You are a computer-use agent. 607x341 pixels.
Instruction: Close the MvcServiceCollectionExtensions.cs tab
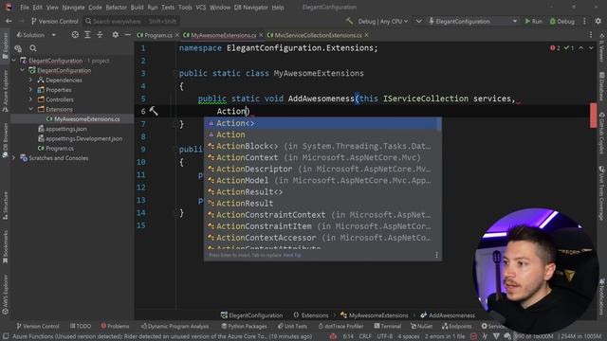[x=366, y=35]
